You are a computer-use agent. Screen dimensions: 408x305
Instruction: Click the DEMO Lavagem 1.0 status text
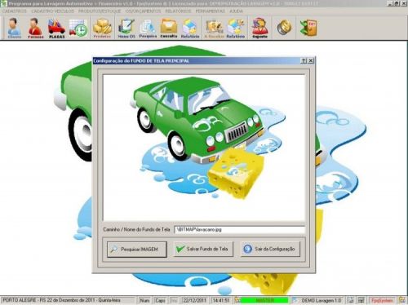[321, 300]
